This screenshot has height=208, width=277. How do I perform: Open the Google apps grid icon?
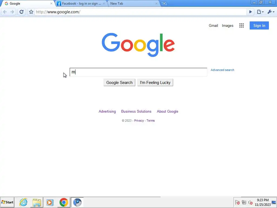[x=242, y=25]
